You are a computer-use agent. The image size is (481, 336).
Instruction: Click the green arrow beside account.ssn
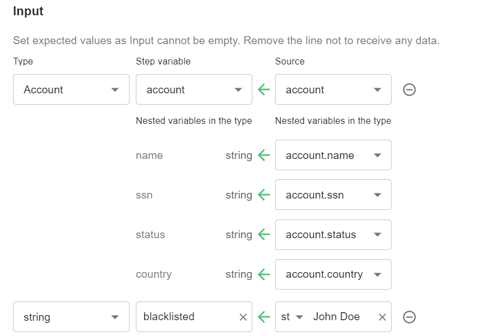(264, 195)
